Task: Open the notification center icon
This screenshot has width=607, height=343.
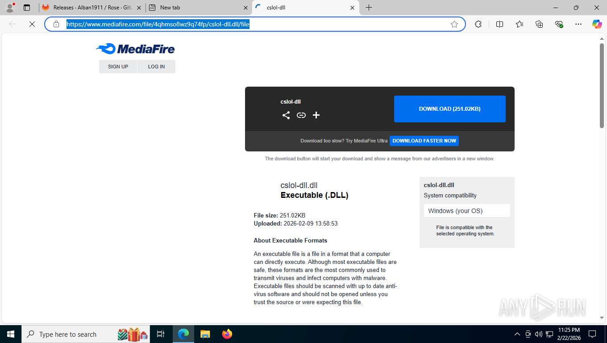Action: pyautogui.click(x=592, y=334)
